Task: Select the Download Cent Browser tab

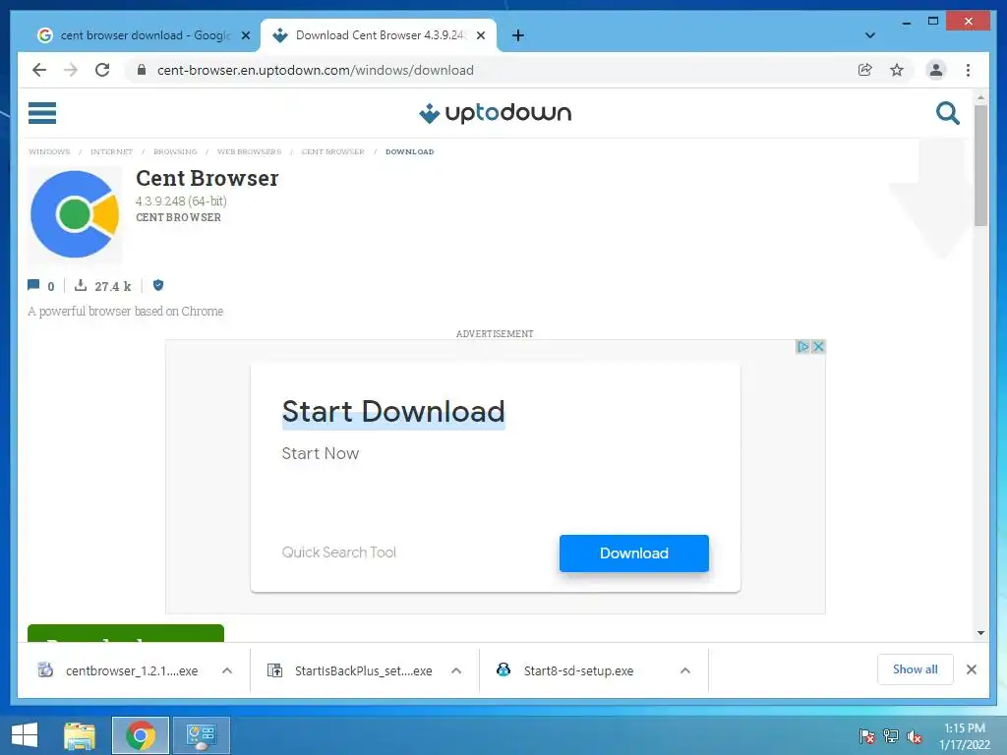Action: click(x=379, y=35)
